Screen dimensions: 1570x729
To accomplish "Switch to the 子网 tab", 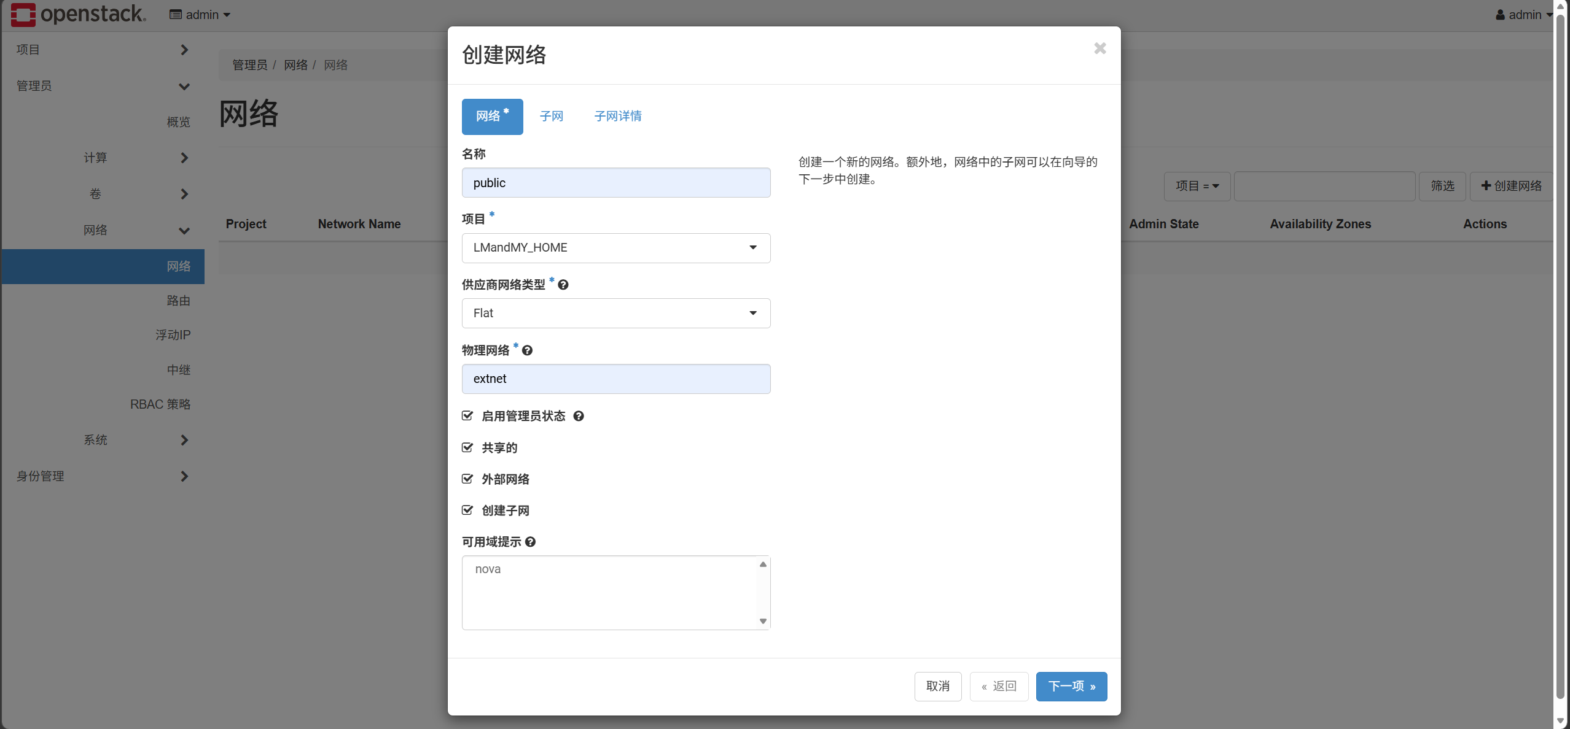I will [552, 116].
